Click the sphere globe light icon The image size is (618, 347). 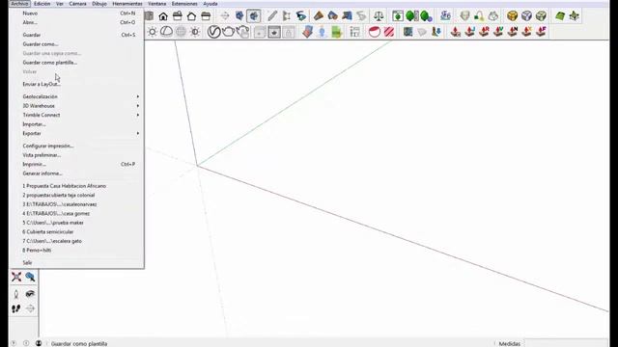point(181,32)
